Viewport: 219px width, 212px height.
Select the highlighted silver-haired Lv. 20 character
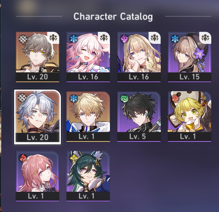pos(38,117)
